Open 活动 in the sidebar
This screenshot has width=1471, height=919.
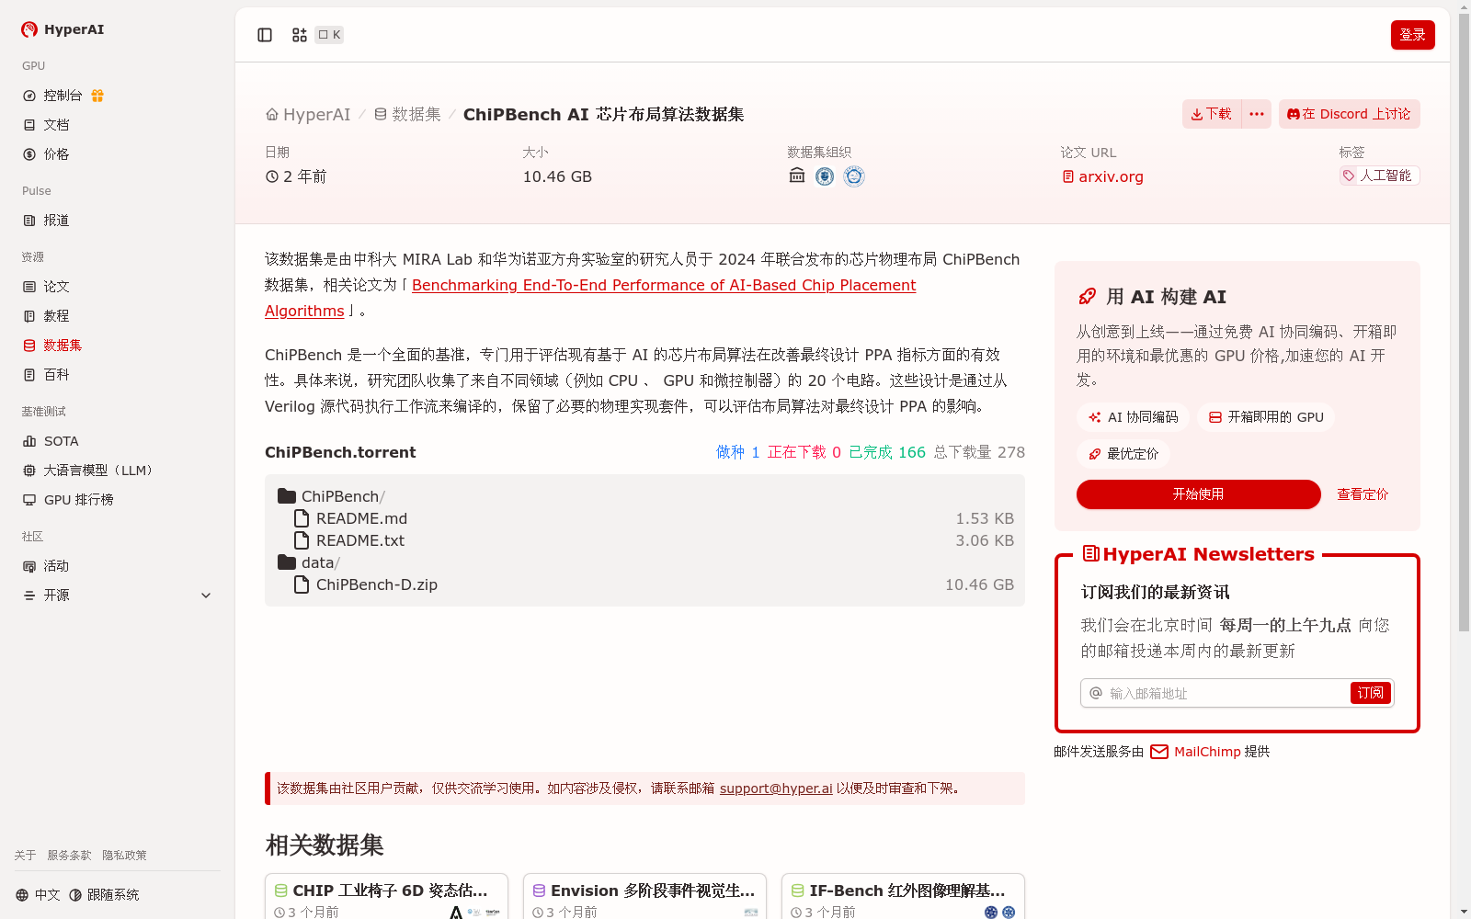[47, 566]
